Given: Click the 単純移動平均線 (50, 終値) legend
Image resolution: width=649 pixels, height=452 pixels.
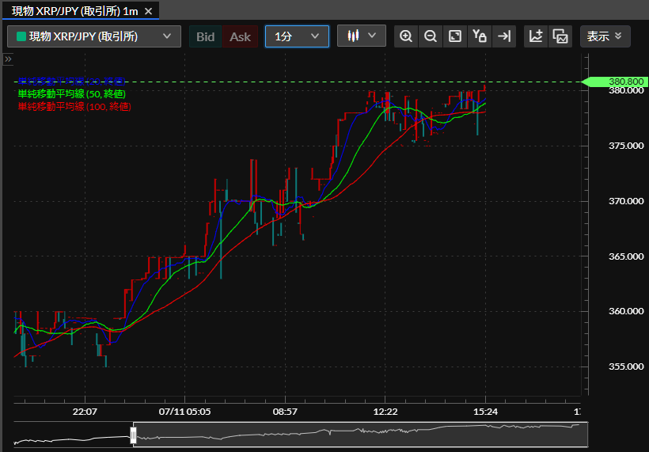Looking at the screenshot, I should 71,94.
